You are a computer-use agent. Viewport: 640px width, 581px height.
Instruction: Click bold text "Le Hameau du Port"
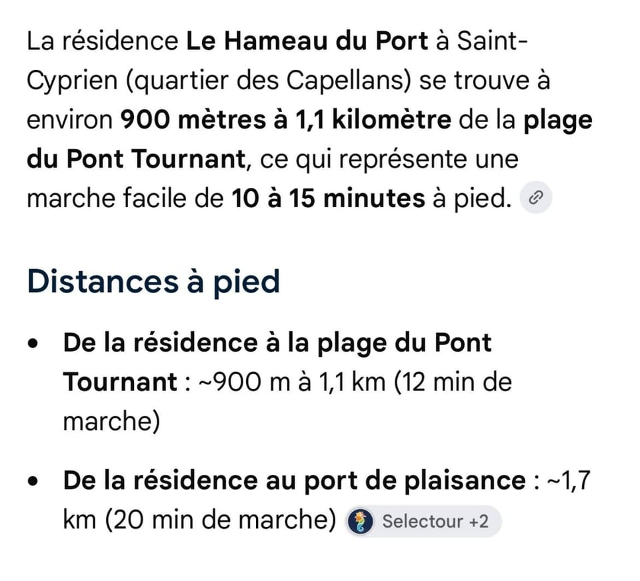coord(307,41)
